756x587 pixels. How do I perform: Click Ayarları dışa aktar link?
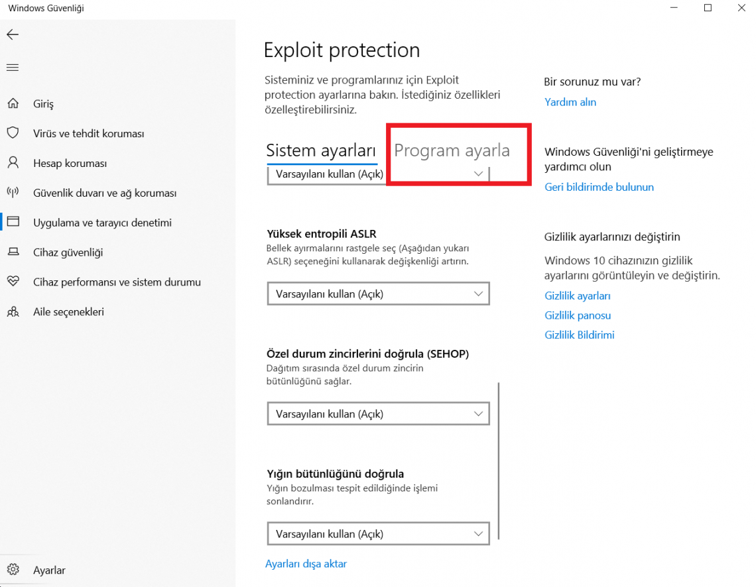[x=306, y=564]
